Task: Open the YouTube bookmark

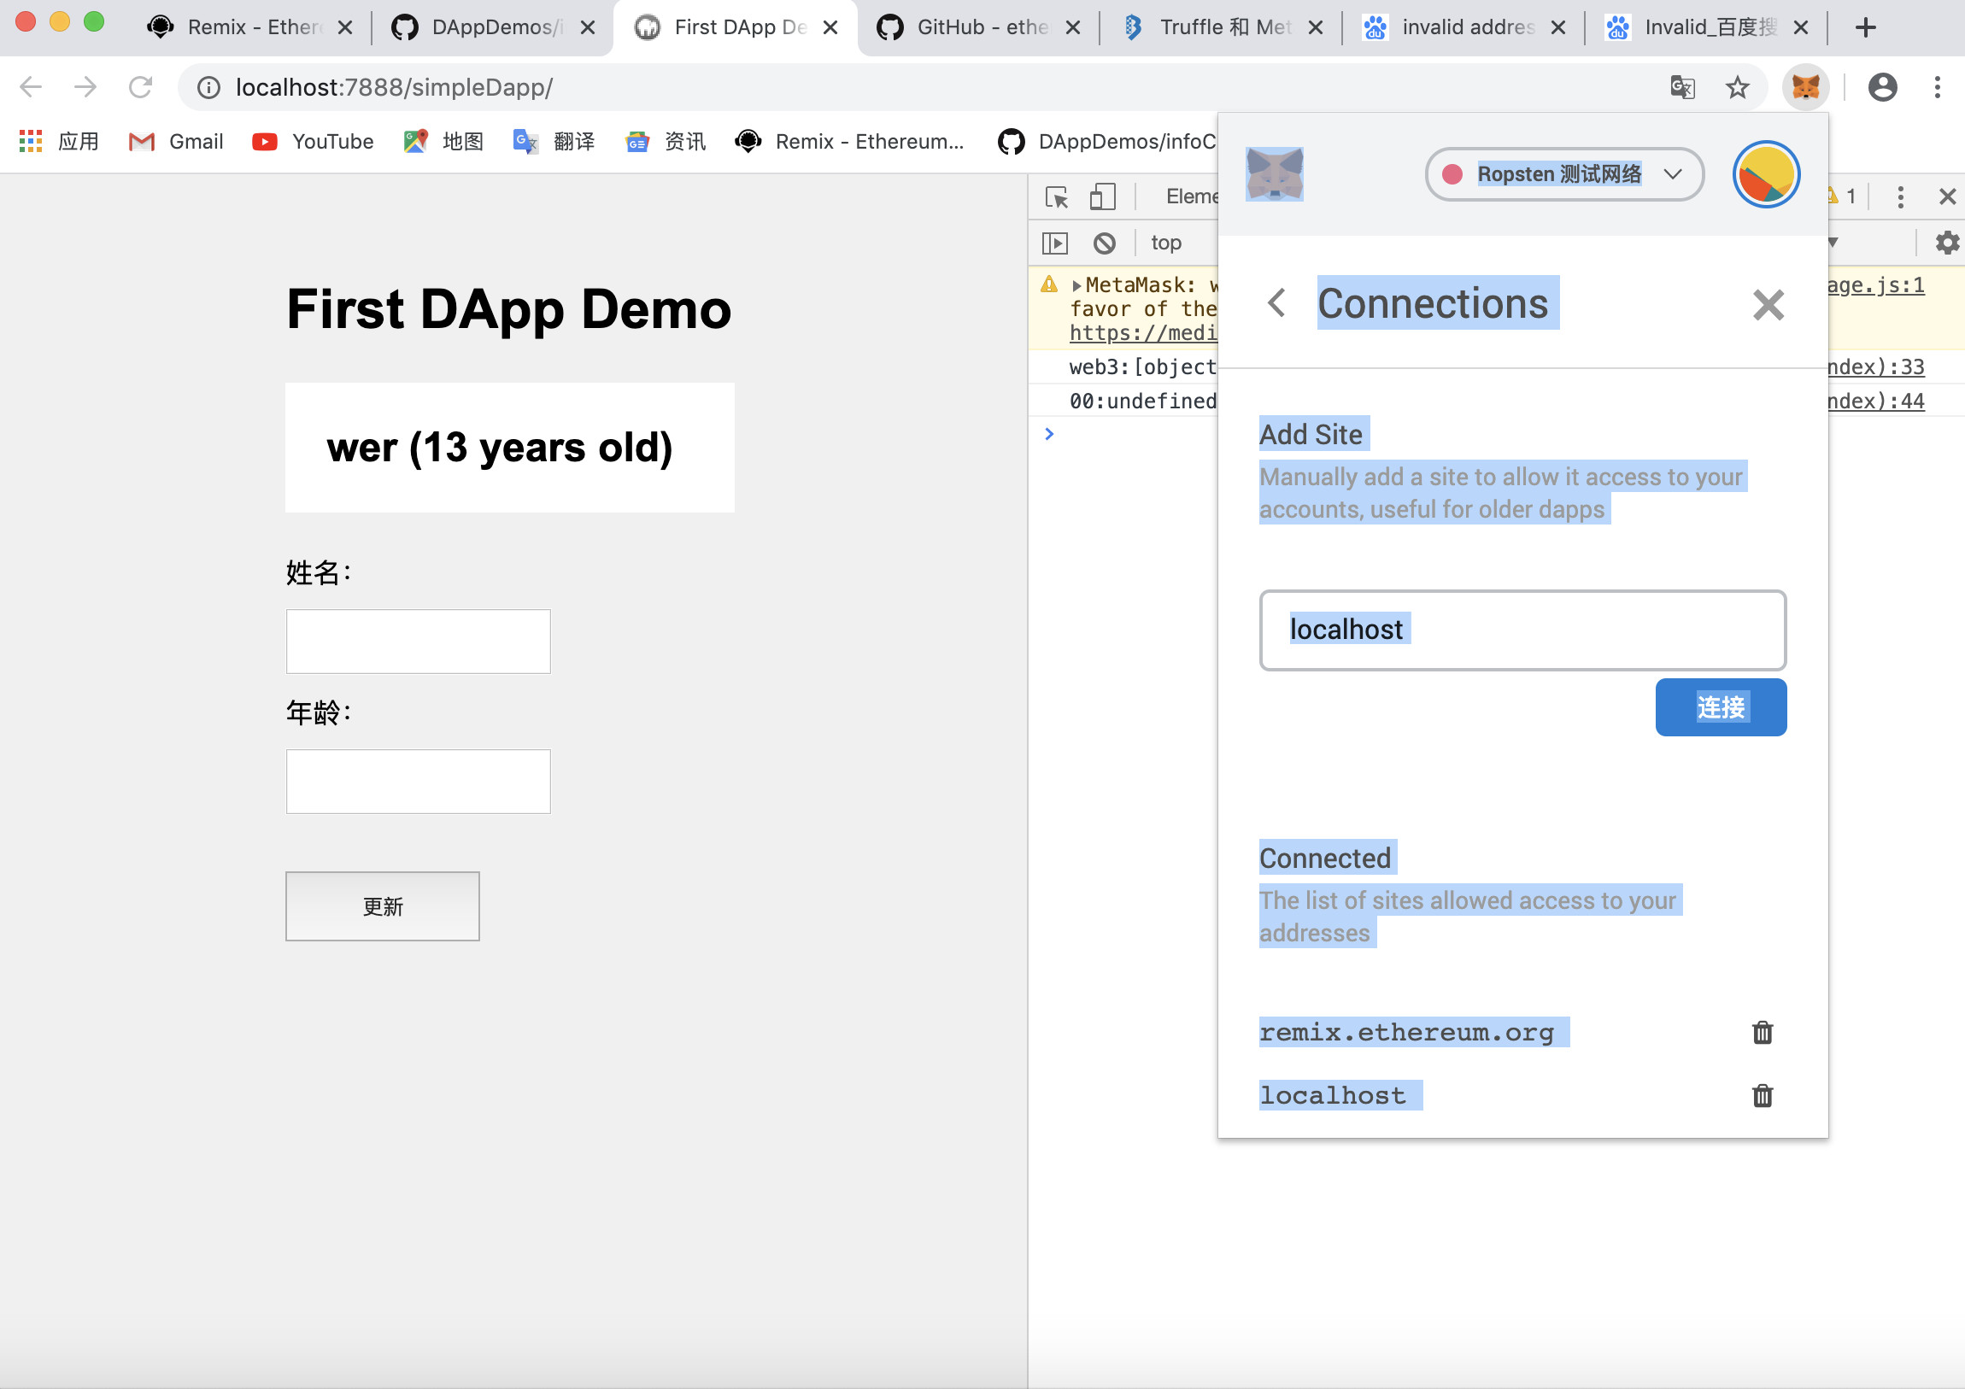Action: [313, 141]
